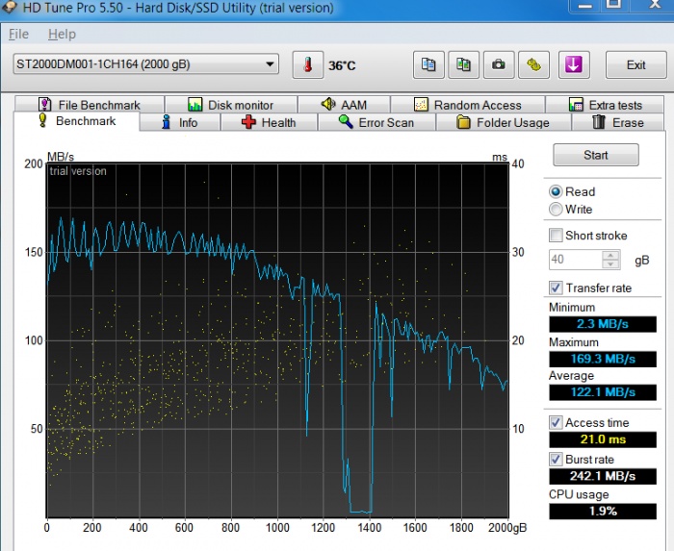Select the Read radio button
The image size is (674, 551).
coord(556,192)
